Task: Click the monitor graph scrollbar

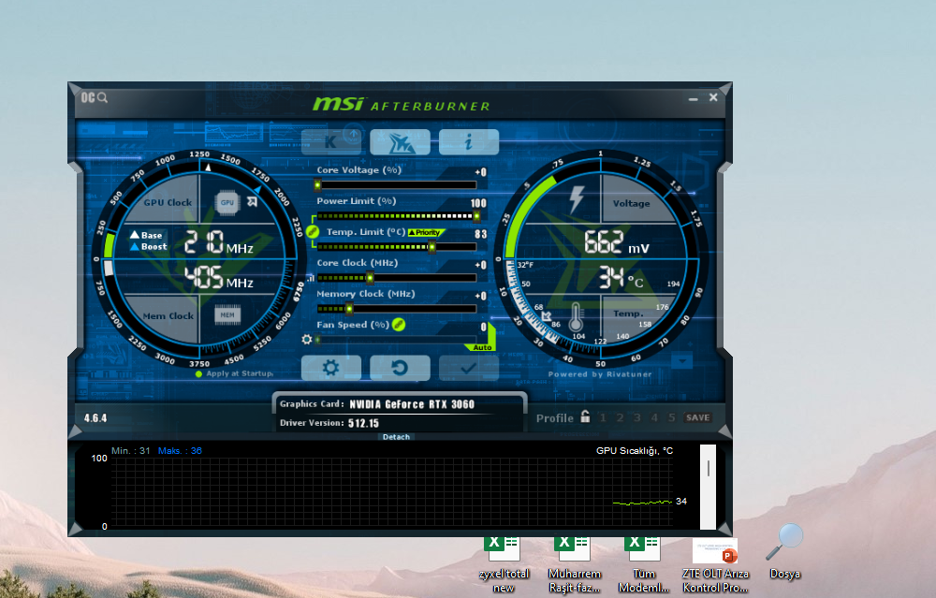Action: tap(708, 487)
